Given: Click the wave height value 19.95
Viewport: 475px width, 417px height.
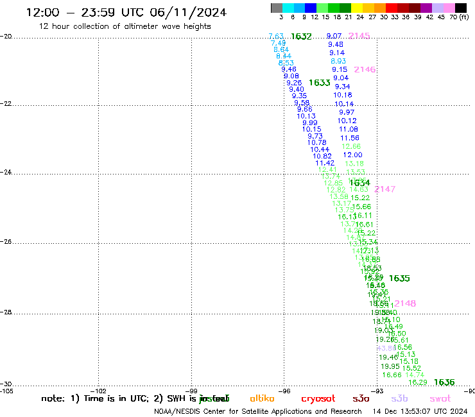Looking at the screenshot, I should click(x=390, y=366).
